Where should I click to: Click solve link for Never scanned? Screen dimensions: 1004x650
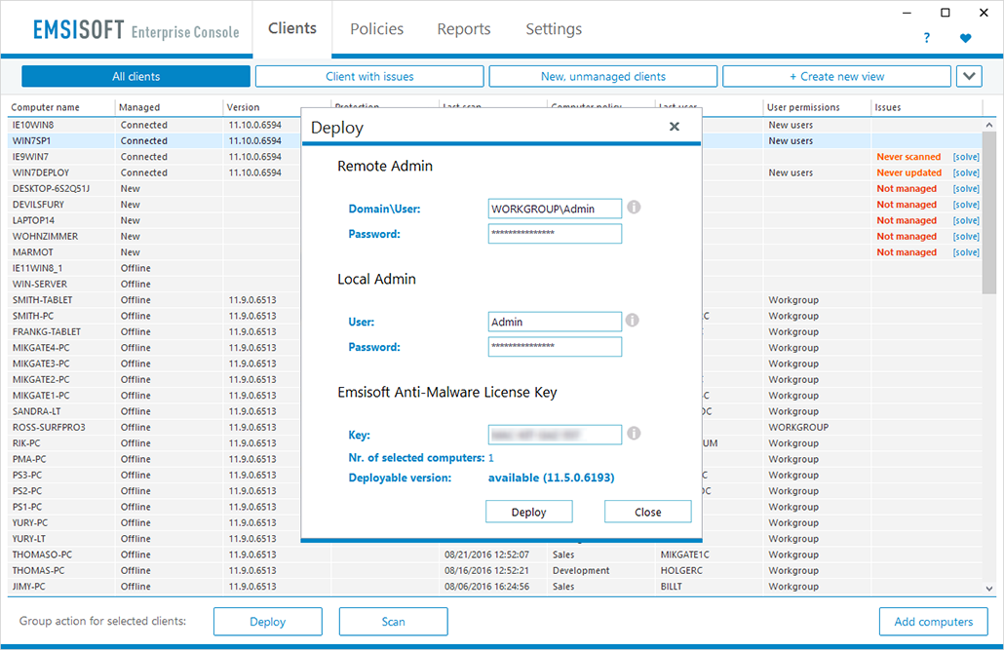966,157
